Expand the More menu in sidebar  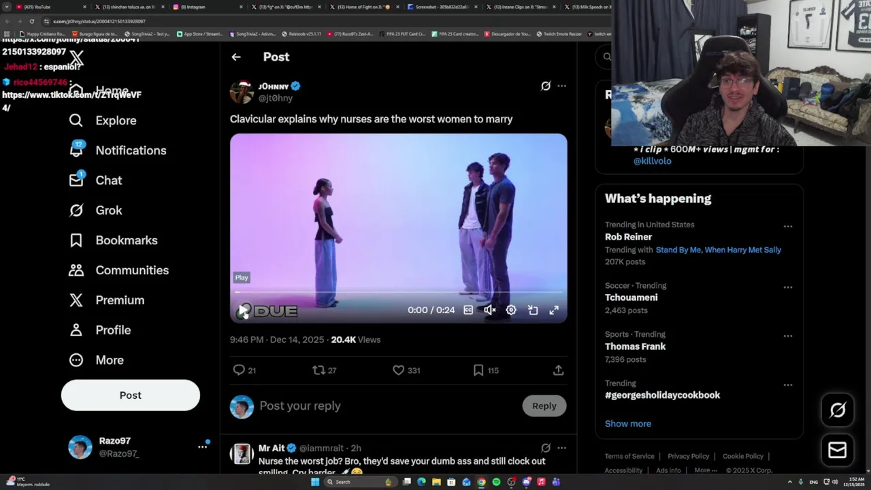pos(96,360)
